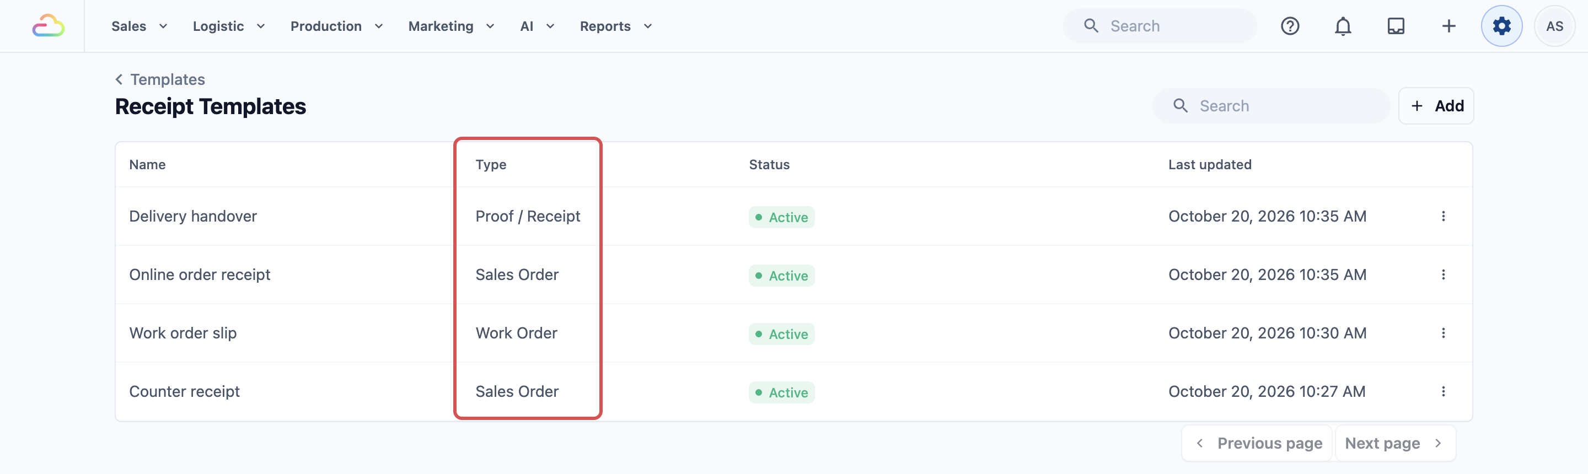The width and height of the screenshot is (1588, 474).
Task: Expand the Sales menu
Action: click(140, 26)
